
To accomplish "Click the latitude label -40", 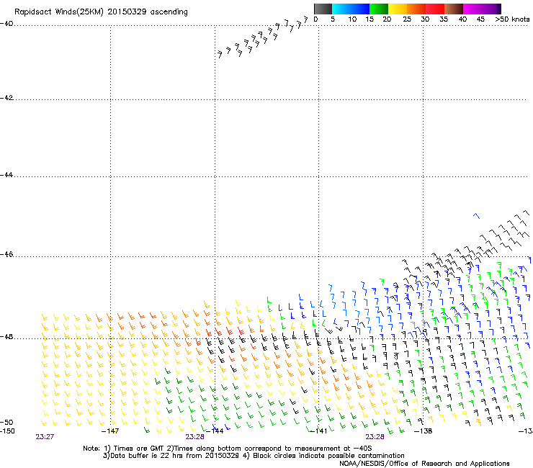I will (6, 24).
